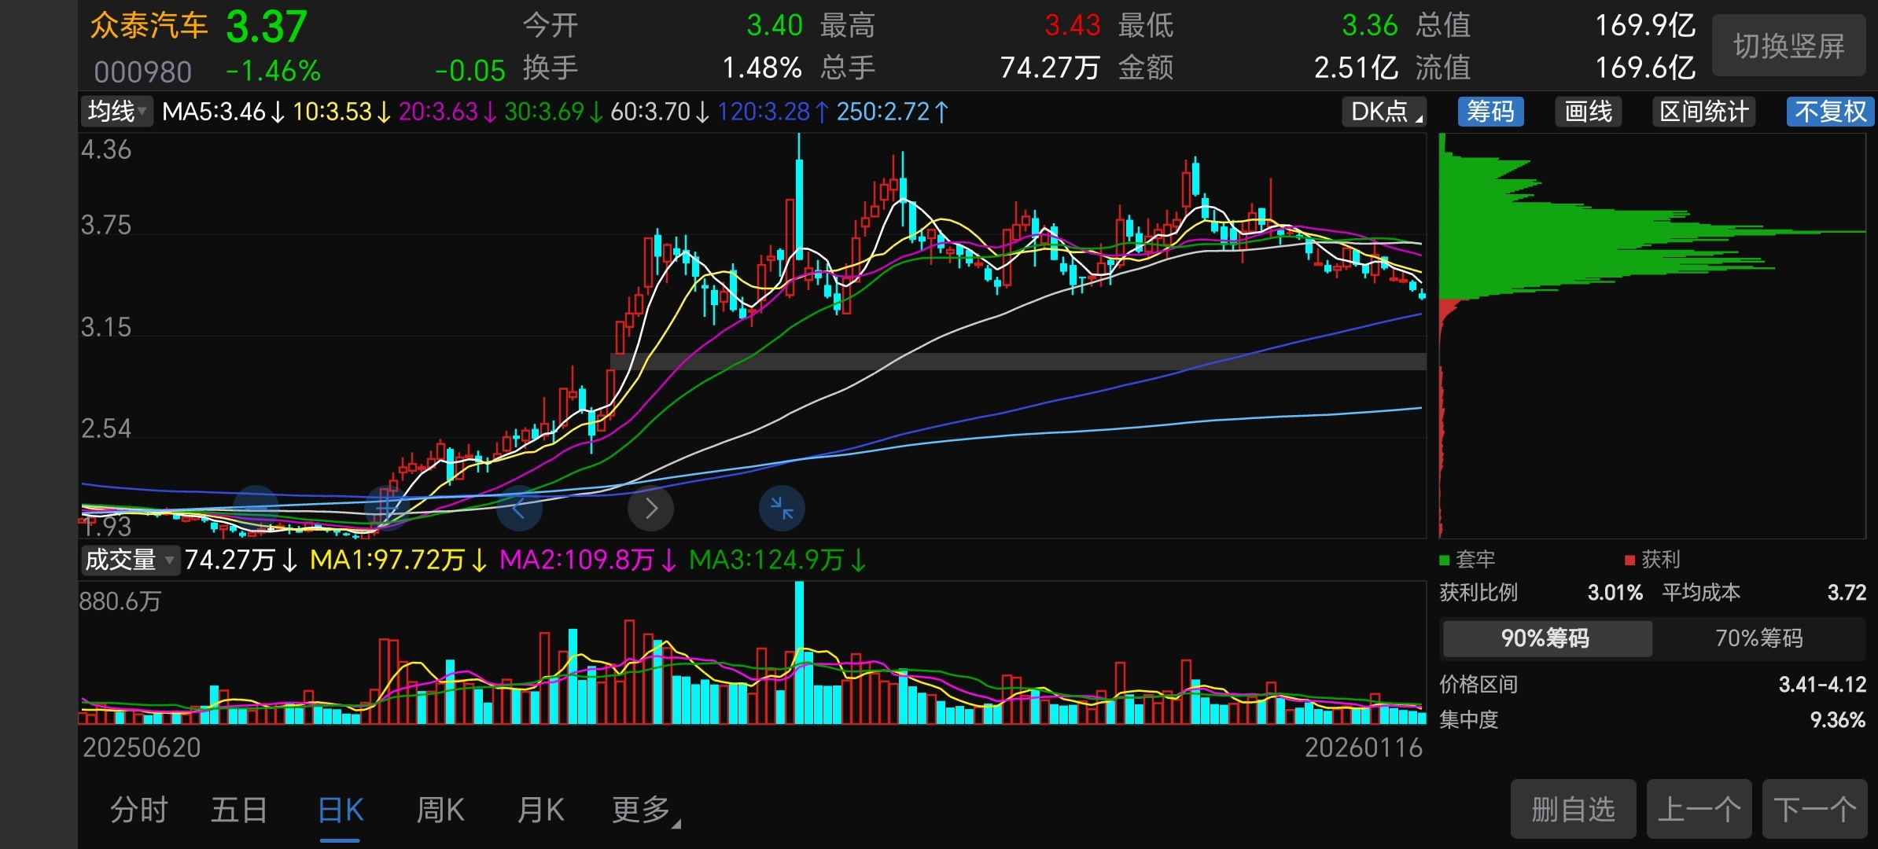Expand the DK点 dropdown
This screenshot has height=849, width=1878.
click(1384, 112)
